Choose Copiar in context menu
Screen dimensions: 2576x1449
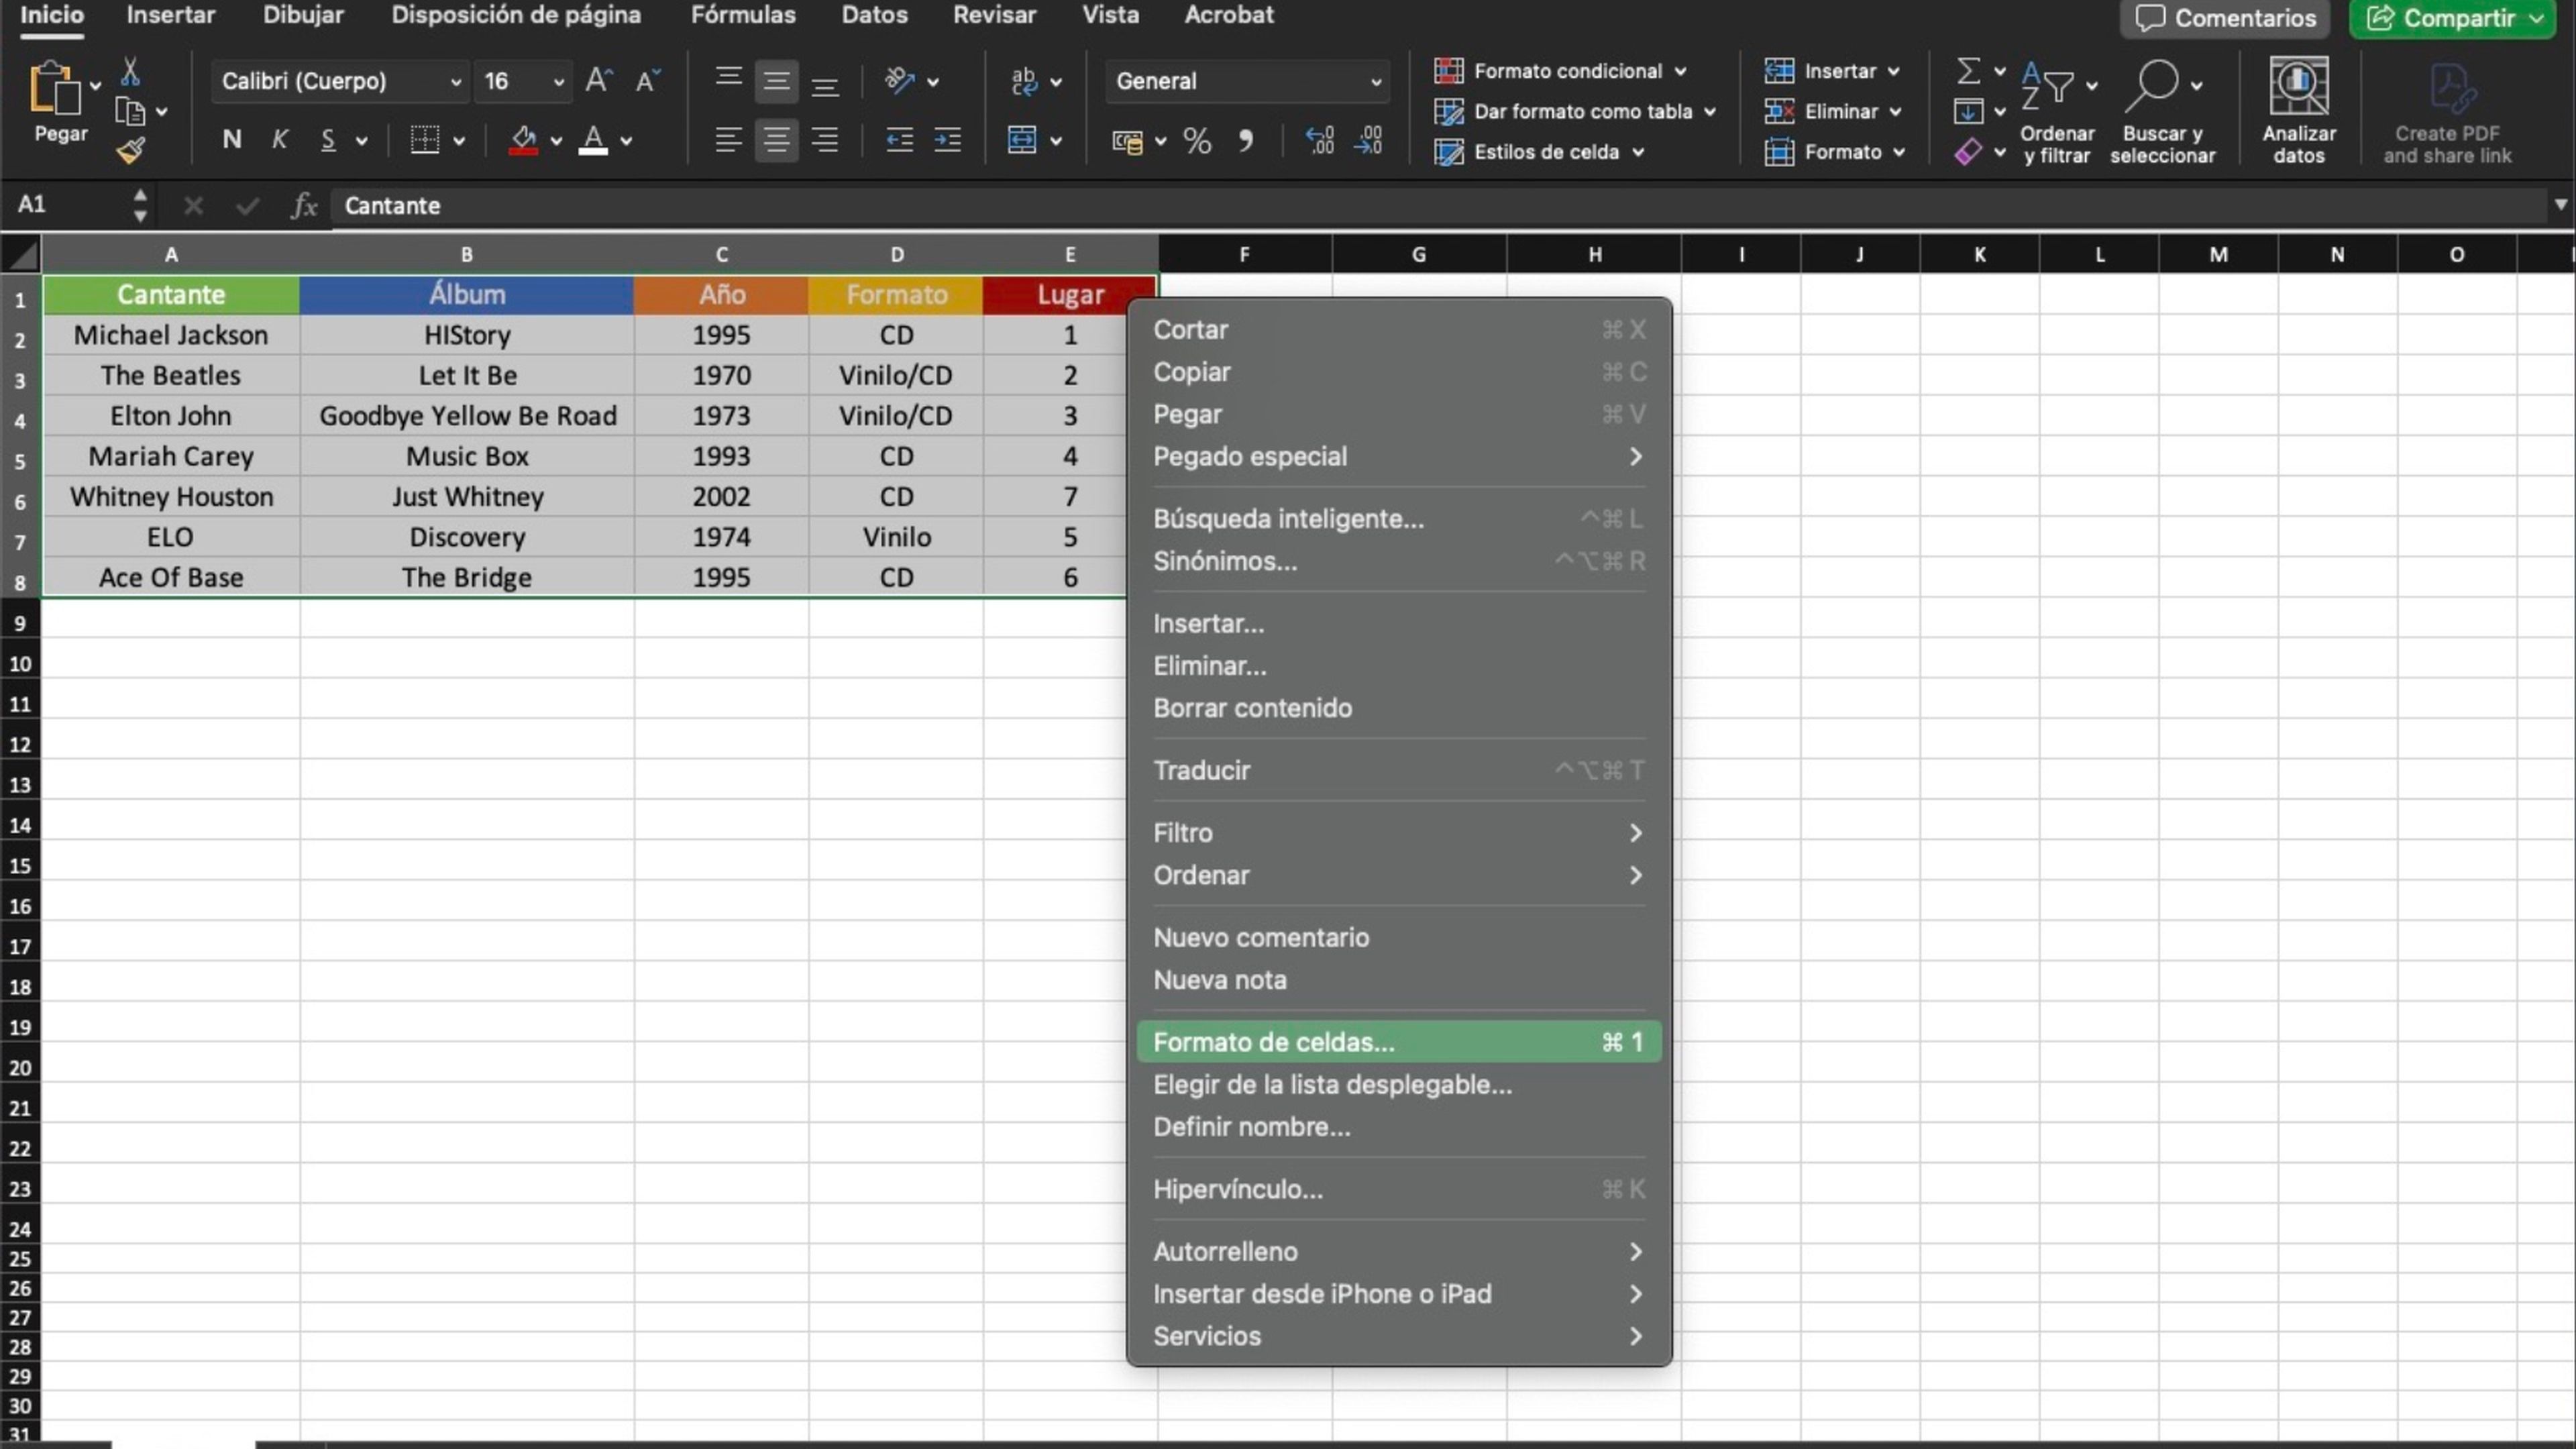pyautogui.click(x=1399, y=372)
